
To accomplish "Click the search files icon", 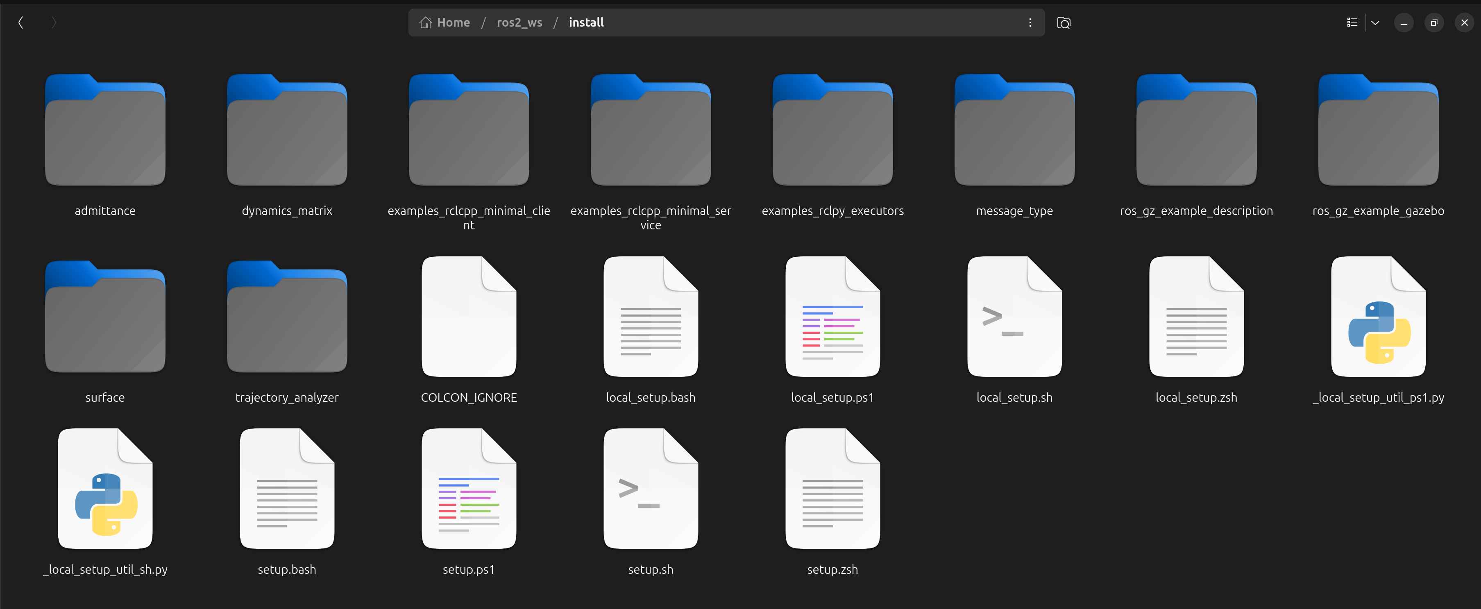I will click(x=1063, y=23).
